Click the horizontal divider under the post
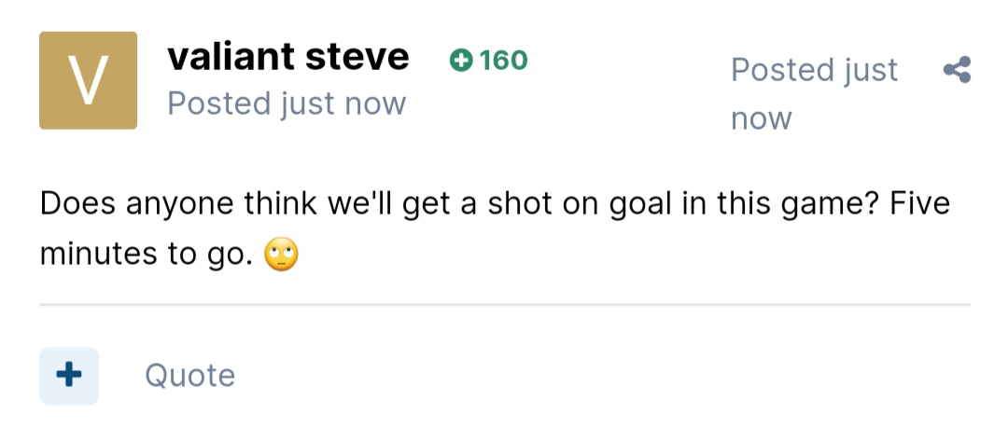Viewport: 1008px width, 442px height. (505, 305)
